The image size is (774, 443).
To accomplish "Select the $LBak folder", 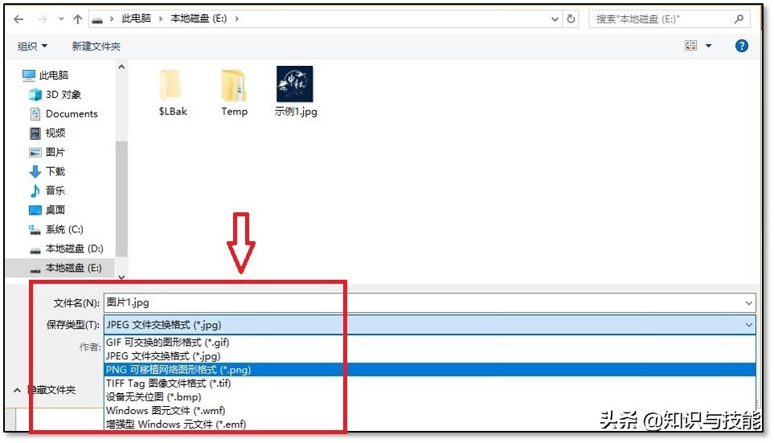I will tap(173, 92).
